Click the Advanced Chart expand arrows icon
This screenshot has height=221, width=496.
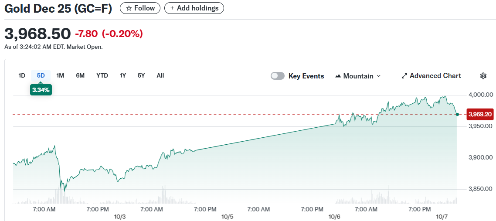404,76
